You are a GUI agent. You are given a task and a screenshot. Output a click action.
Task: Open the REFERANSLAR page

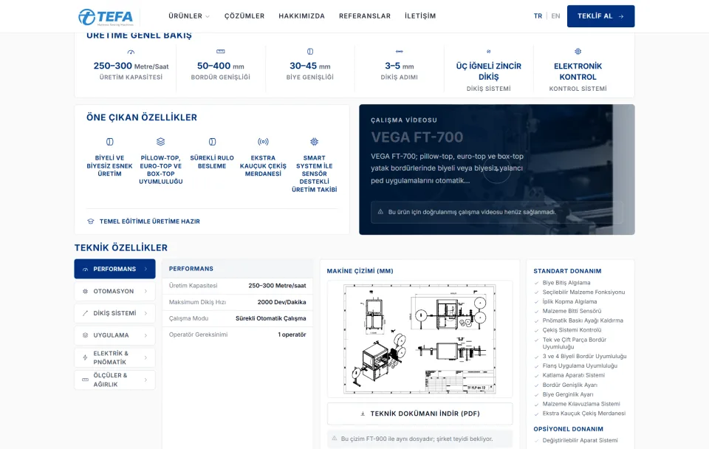click(364, 16)
